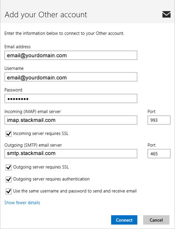The height and width of the screenshot is (229, 175).
Task: Focus the Email address field
Action: (71, 55)
